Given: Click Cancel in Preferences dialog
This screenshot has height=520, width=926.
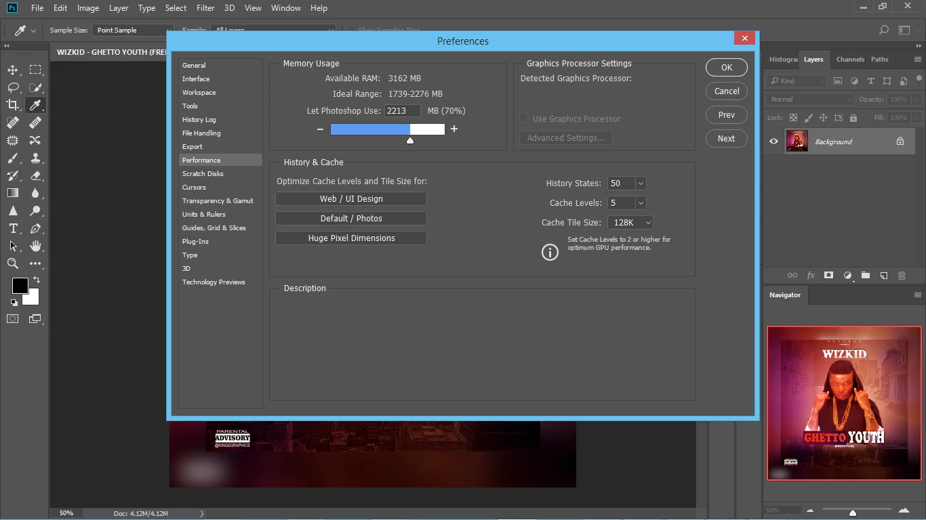Looking at the screenshot, I should [x=727, y=91].
